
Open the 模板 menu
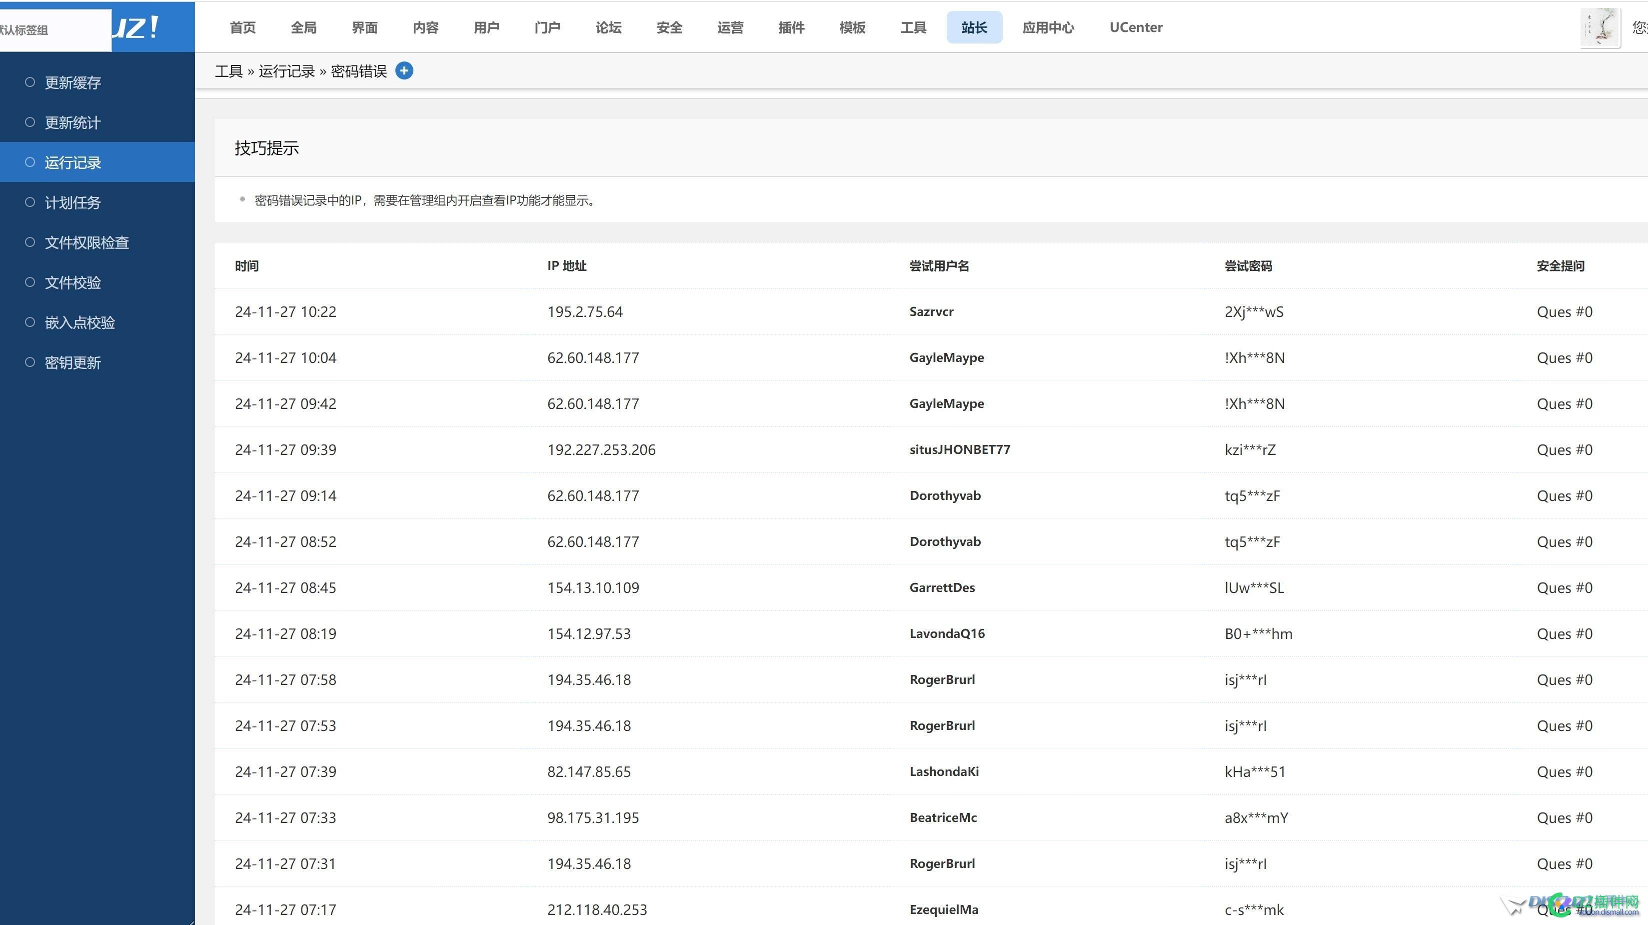pyautogui.click(x=852, y=27)
